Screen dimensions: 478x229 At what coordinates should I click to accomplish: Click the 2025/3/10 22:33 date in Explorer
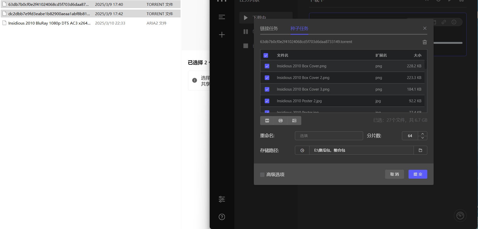(x=110, y=23)
